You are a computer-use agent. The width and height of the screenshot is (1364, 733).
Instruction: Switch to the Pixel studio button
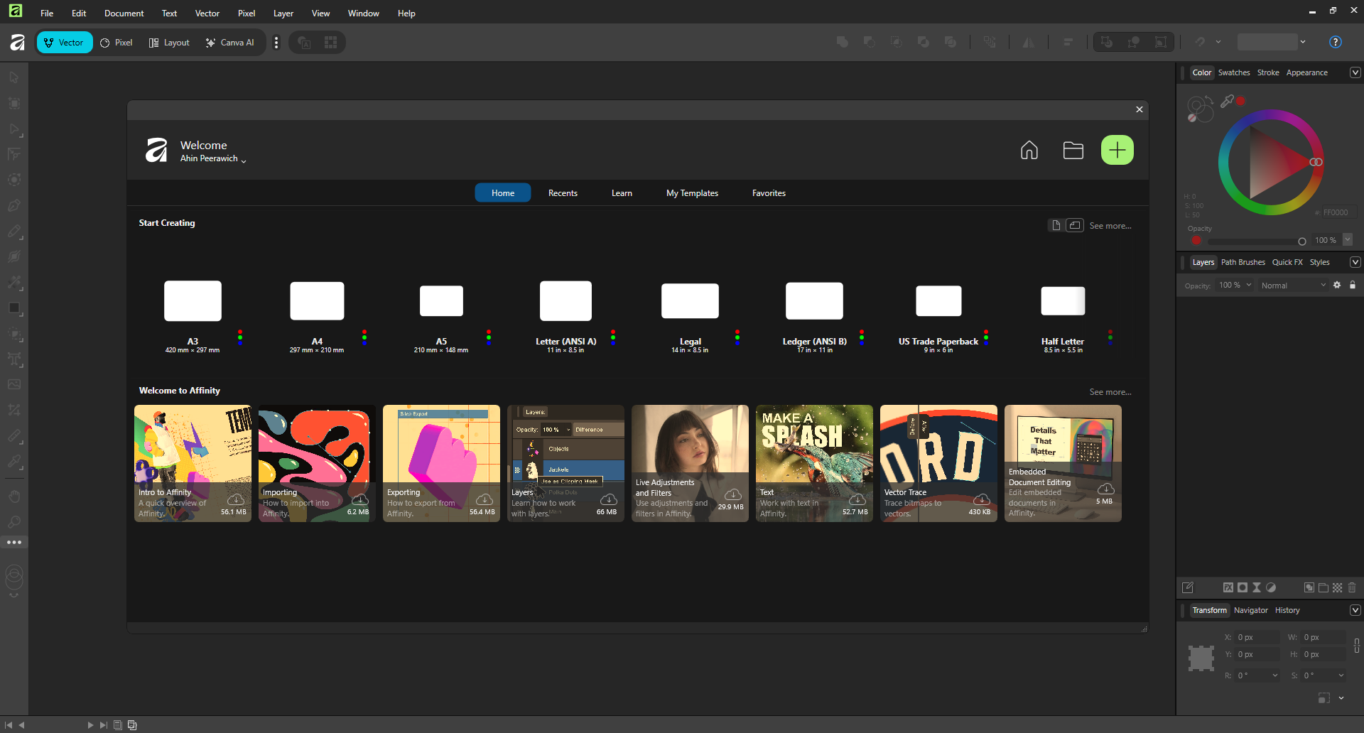[x=117, y=43]
